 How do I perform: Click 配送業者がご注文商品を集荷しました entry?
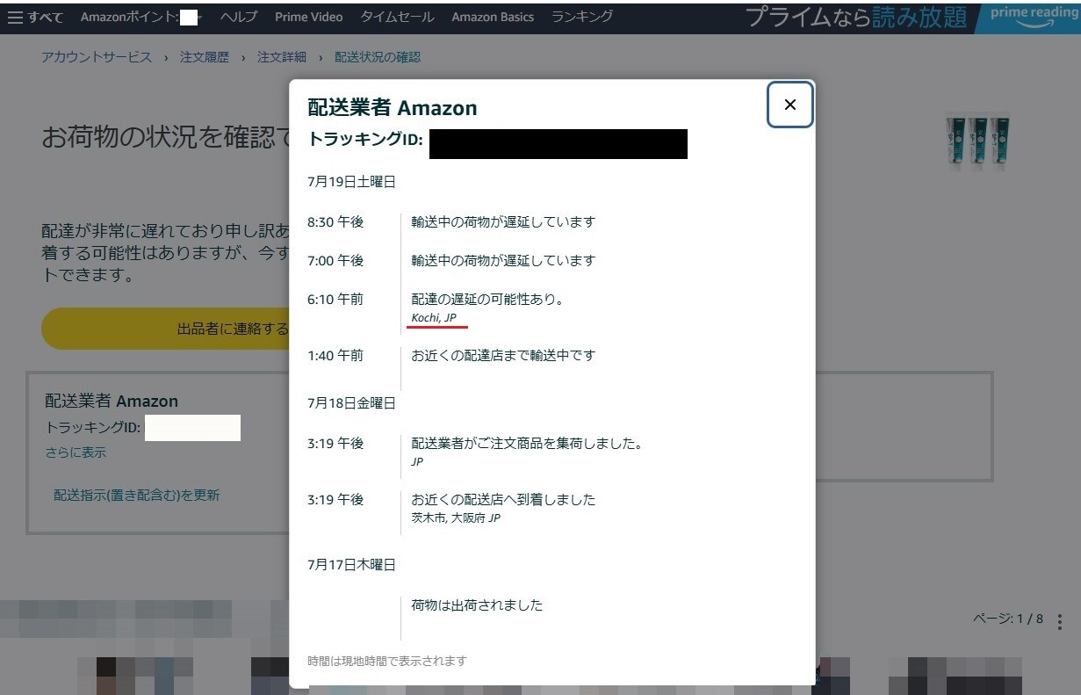click(527, 443)
